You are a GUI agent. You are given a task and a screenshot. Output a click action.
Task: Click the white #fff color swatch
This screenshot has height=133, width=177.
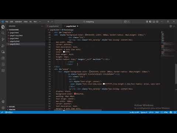pos(64,52)
